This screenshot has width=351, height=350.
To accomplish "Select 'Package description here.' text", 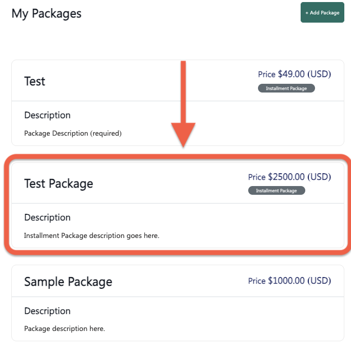I will click(64, 329).
